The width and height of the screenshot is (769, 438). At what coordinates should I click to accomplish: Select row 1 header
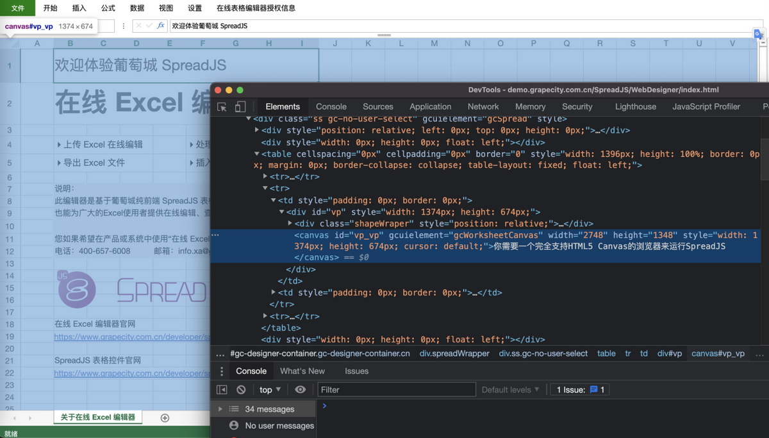(10, 65)
